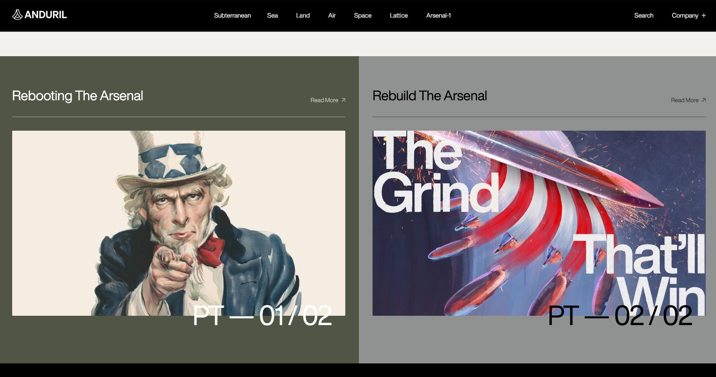The height and width of the screenshot is (377, 716).
Task: Open the Subterranean menu item
Action: pyautogui.click(x=232, y=15)
